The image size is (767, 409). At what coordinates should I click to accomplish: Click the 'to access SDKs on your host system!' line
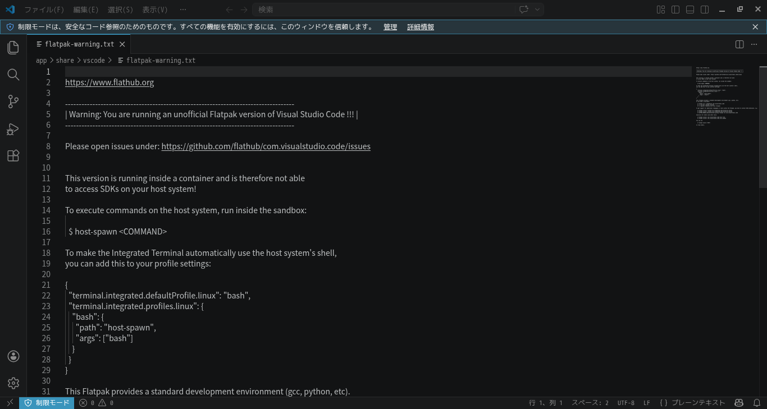(x=131, y=189)
